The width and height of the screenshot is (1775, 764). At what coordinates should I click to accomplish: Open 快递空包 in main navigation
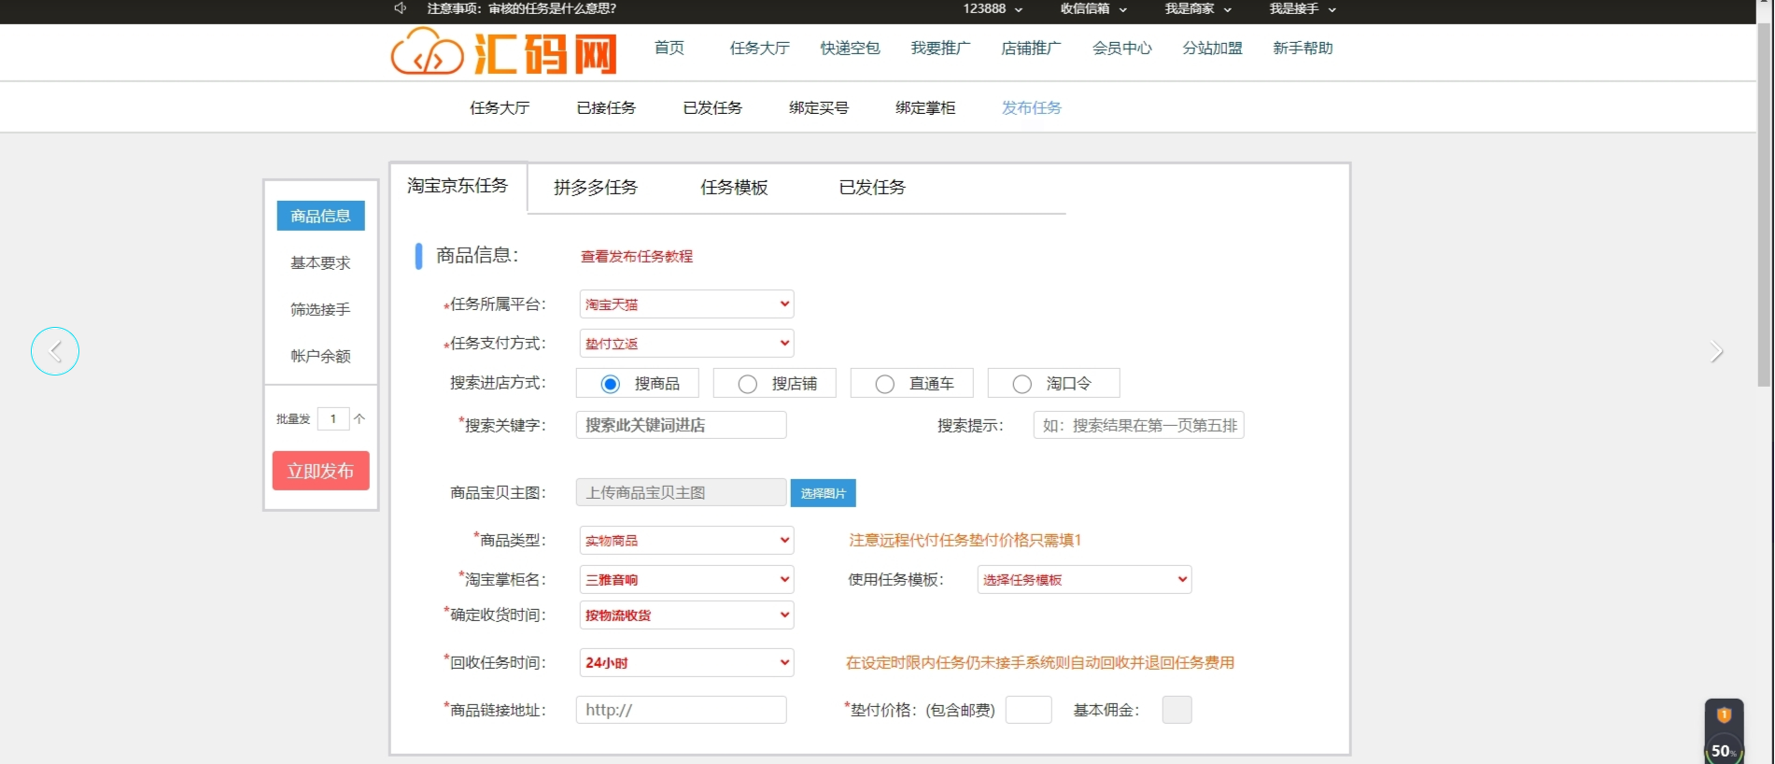pyautogui.click(x=850, y=49)
